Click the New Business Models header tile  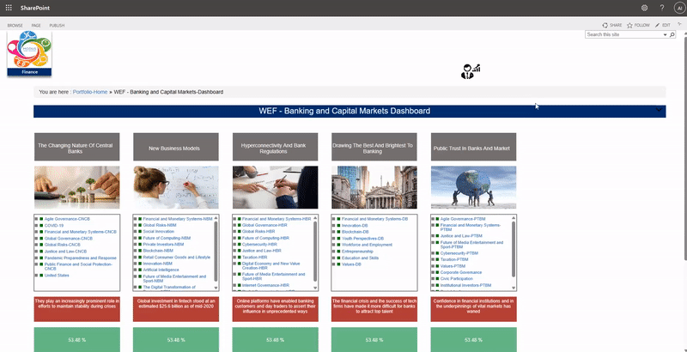point(176,147)
